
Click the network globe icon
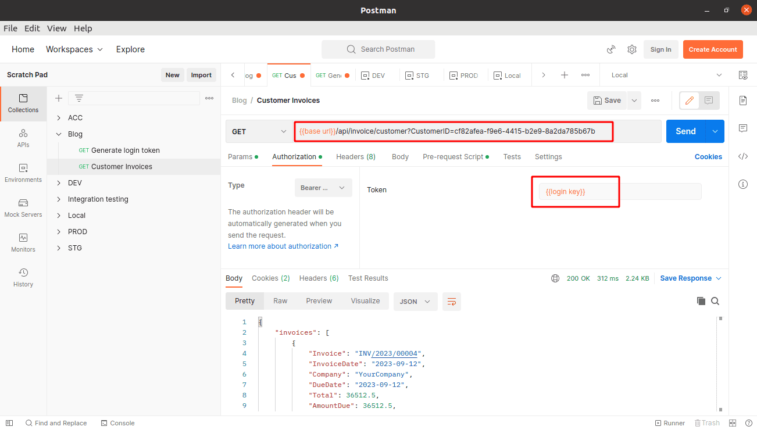pos(555,278)
